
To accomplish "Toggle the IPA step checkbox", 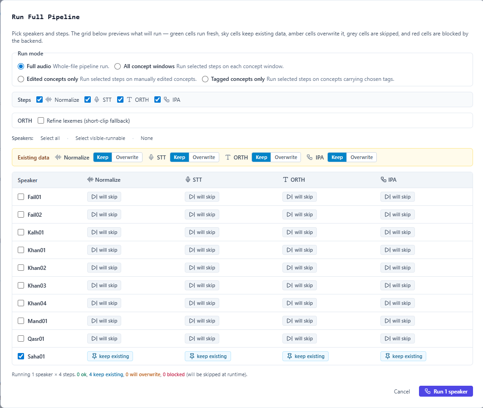I will (x=158, y=100).
